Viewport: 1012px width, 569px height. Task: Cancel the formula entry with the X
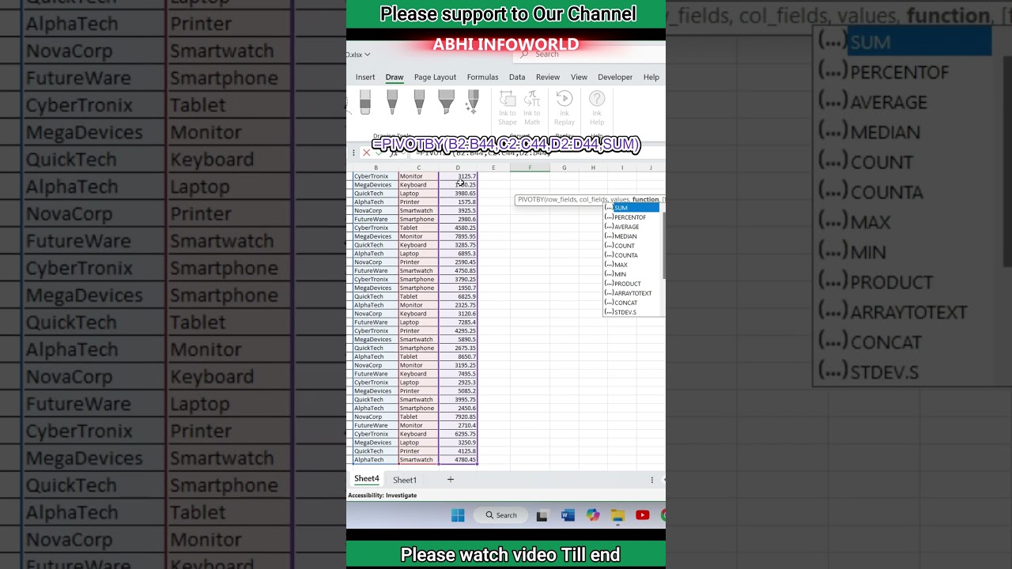[x=366, y=153]
